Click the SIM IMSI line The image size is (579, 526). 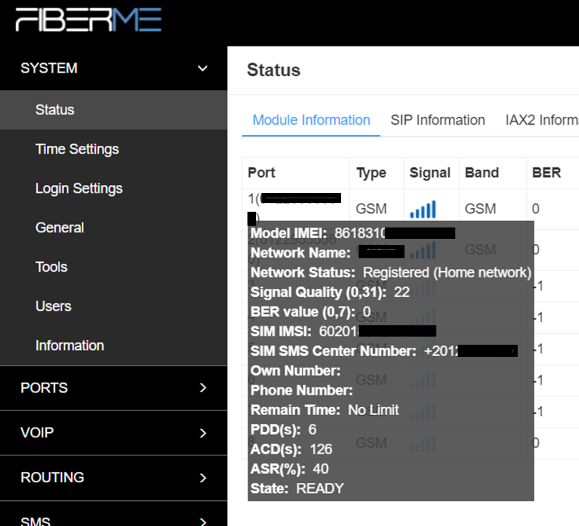(343, 331)
